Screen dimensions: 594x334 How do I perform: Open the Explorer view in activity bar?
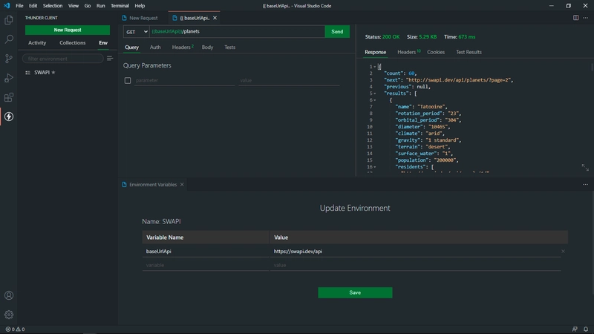click(x=9, y=20)
